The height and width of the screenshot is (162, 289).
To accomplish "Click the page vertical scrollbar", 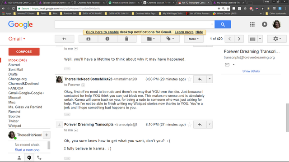I will coord(287,117).
